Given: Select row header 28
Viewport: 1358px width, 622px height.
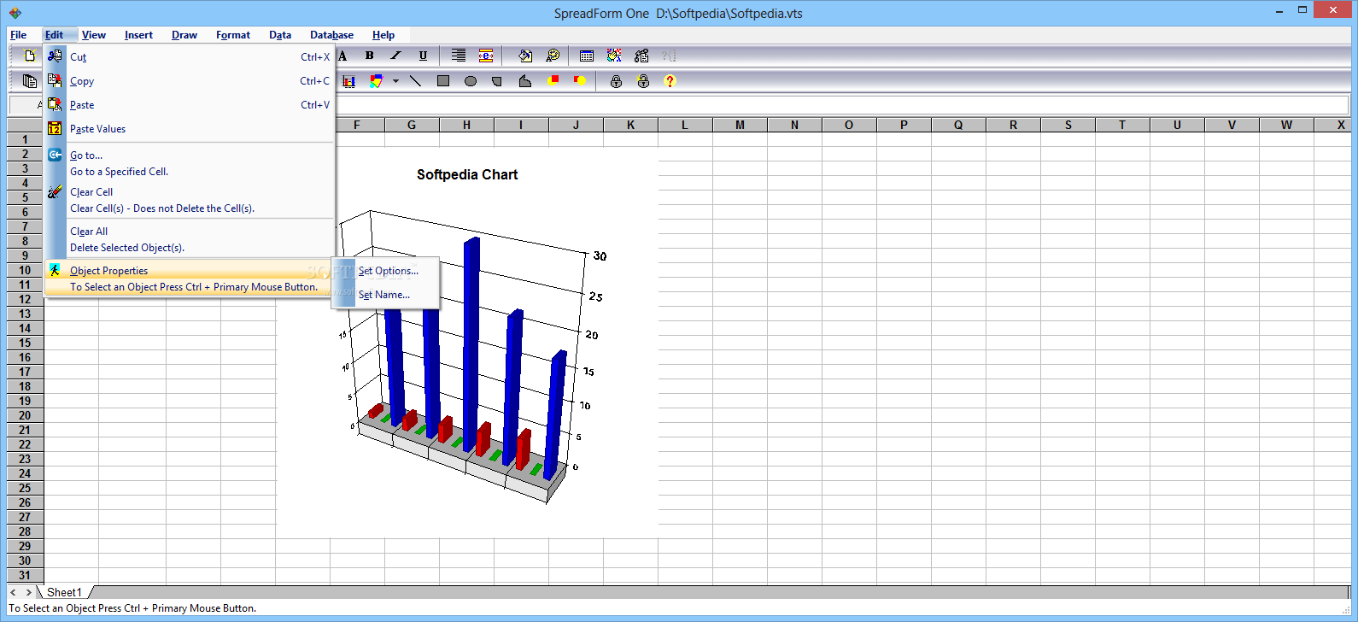Looking at the screenshot, I should coord(25,531).
